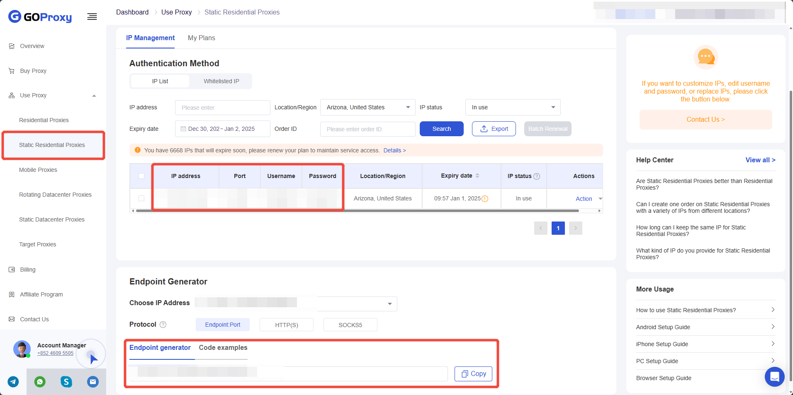793x395 pixels.
Task: Select Endpoint generator tab
Action: coord(160,347)
